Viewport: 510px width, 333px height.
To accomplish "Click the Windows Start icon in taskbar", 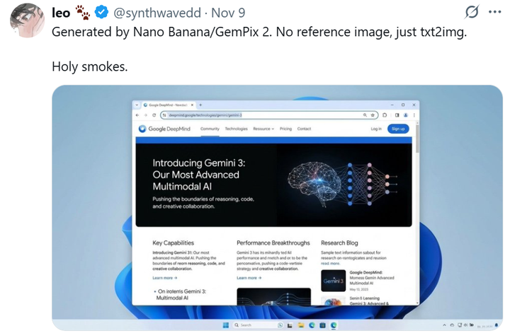I will tap(226, 325).
